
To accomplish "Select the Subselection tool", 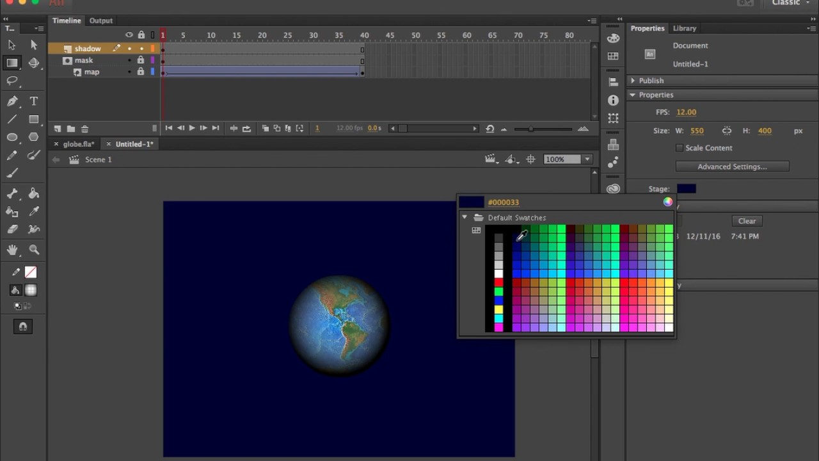I will tap(34, 45).
